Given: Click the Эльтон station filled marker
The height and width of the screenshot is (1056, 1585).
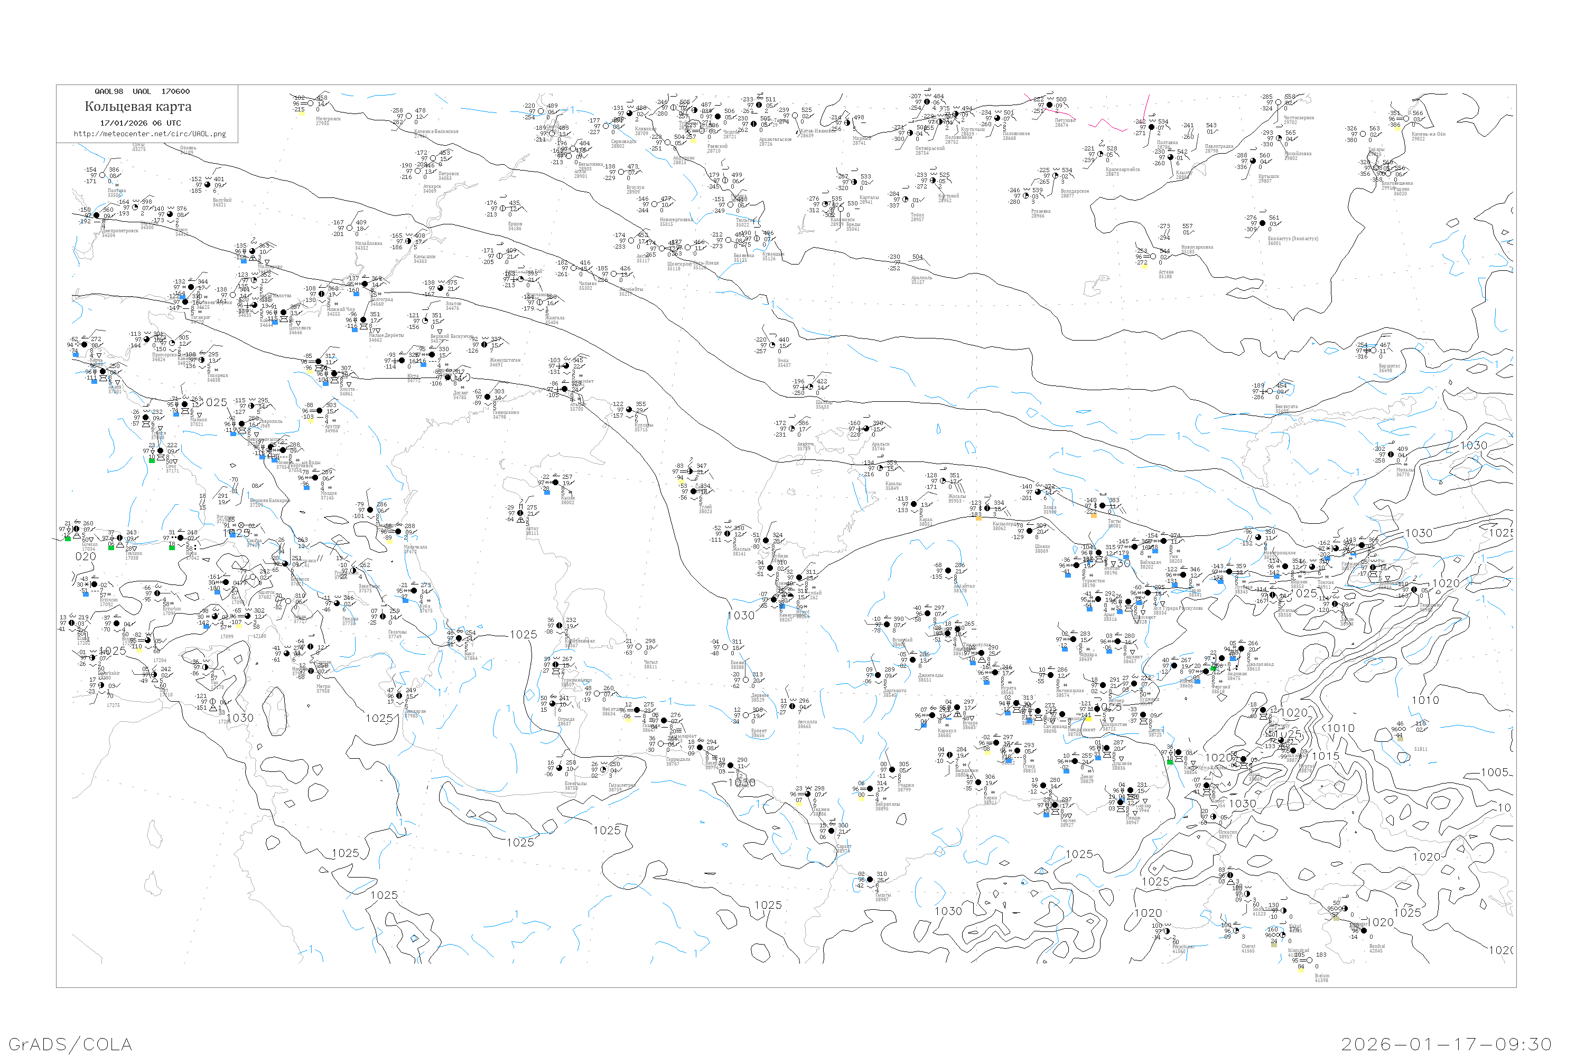Looking at the screenshot, I should coord(441,288).
